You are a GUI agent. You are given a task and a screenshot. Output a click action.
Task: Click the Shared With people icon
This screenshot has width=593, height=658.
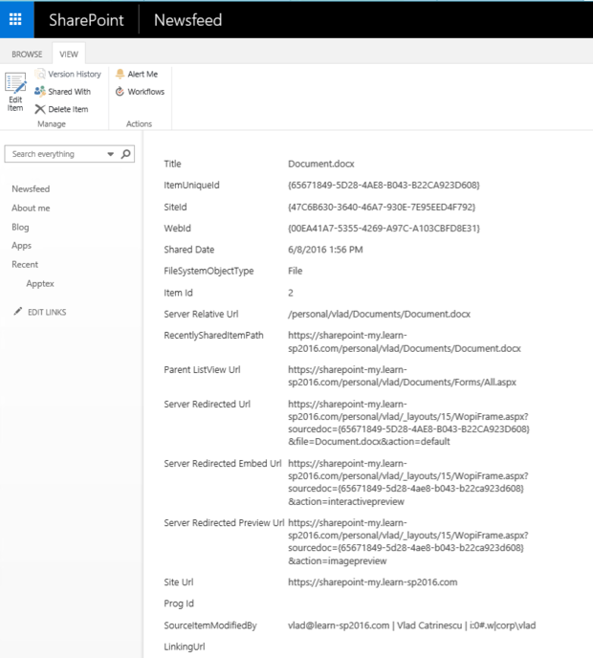coord(40,91)
